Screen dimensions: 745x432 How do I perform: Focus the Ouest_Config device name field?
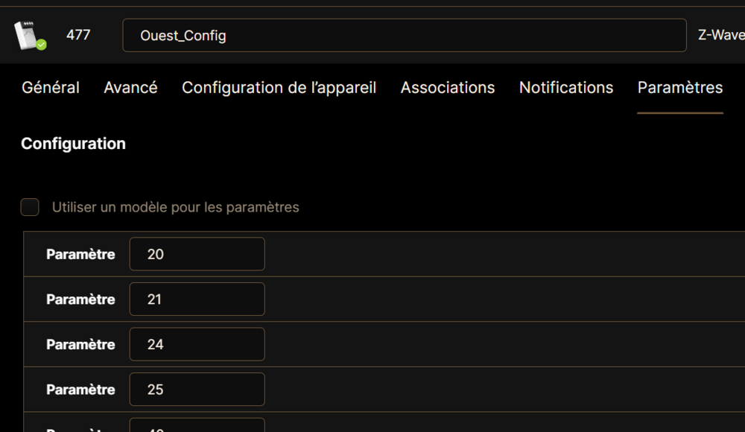[405, 35]
